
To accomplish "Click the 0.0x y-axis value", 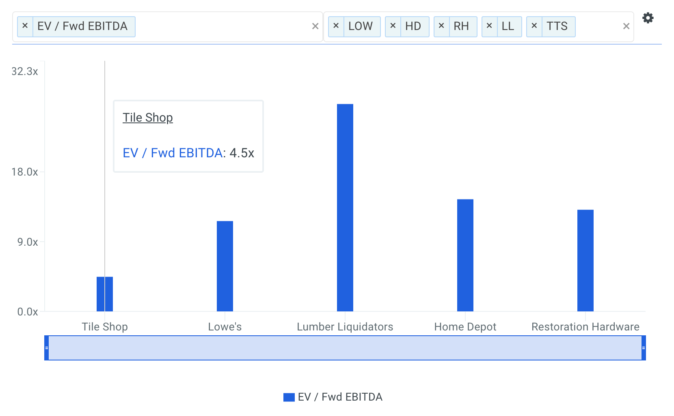I will (x=28, y=312).
